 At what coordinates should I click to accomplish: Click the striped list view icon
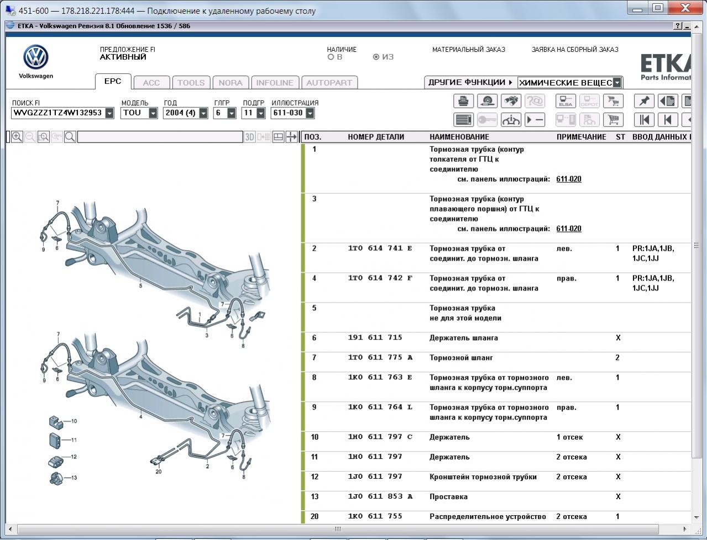[463, 120]
